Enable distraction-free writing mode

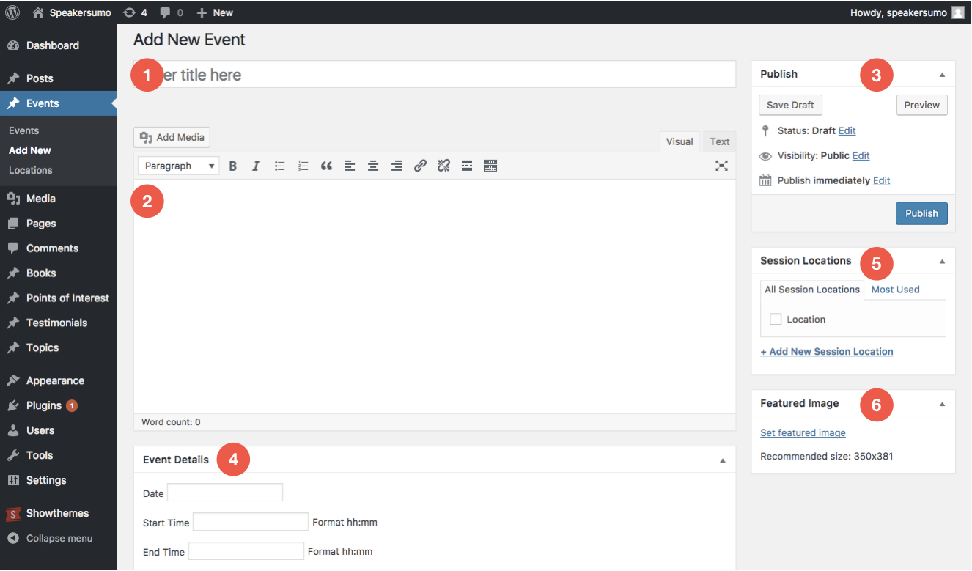pos(722,166)
